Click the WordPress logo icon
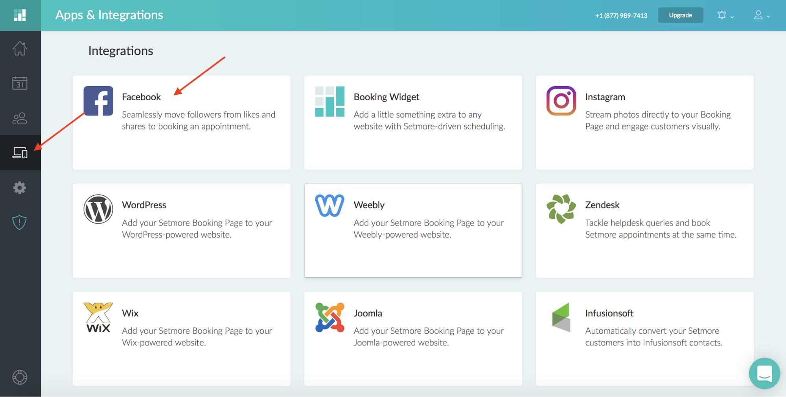The width and height of the screenshot is (786, 397). tap(98, 209)
